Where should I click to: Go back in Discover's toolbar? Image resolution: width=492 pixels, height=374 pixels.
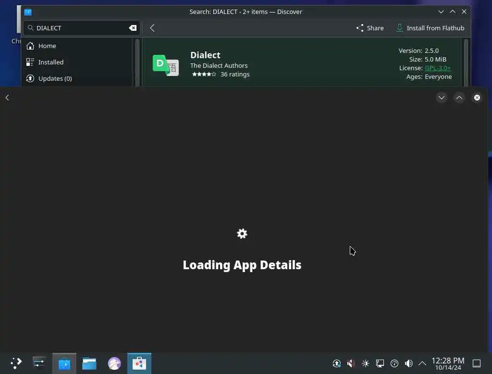point(152,28)
